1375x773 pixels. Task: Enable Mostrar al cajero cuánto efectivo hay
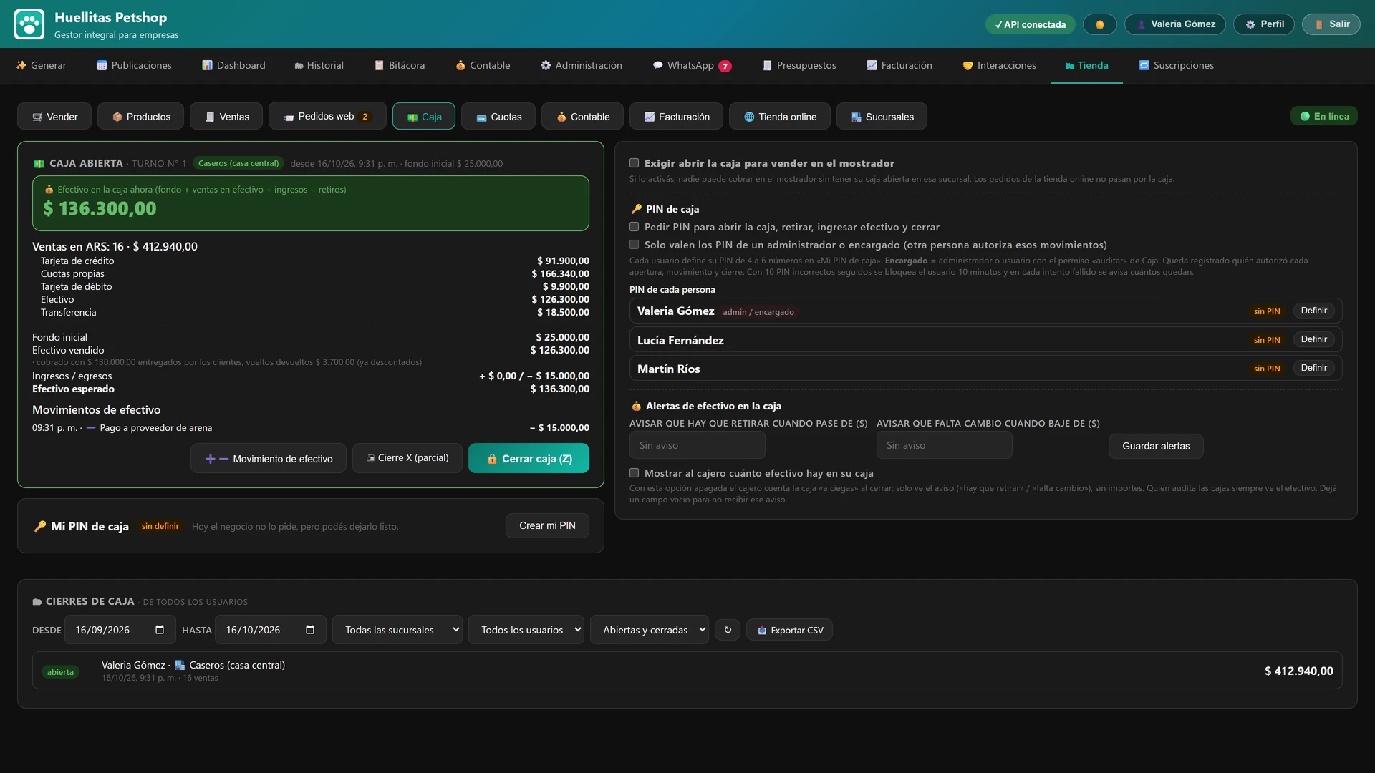[634, 473]
